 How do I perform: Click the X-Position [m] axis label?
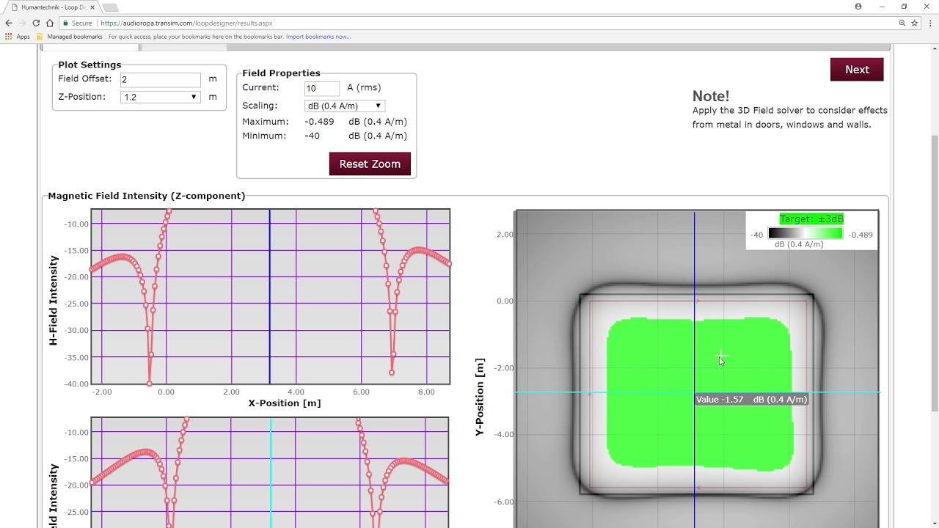284,403
